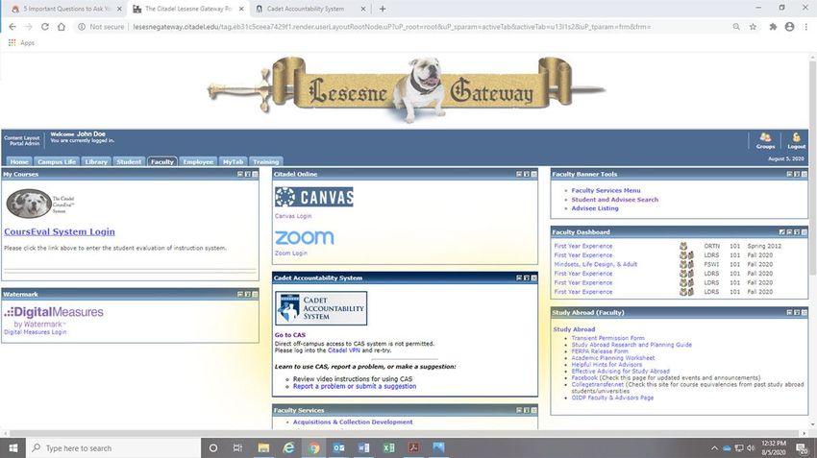Image resolution: width=817 pixels, height=458 pixels.
Task: Click the Windows taskbar search box
Action: point(113,448)
